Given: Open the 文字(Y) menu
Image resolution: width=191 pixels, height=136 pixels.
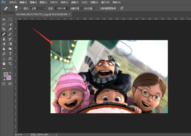Looking at the screenshot, I should click(x=54, y=2).
